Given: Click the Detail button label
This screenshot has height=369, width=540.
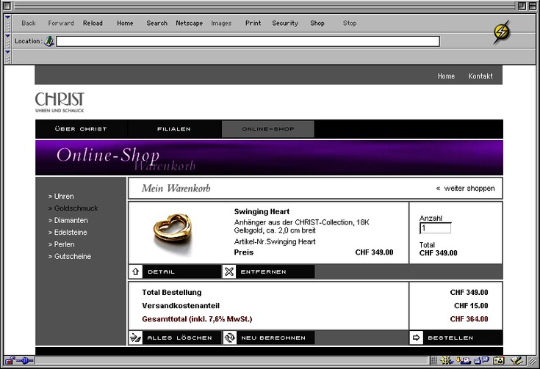Looking at the screenshot, I should point(161,271).
